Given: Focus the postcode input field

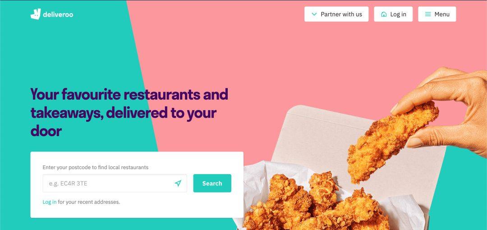Looking at the screenshot, I should (x=115, y=184).
